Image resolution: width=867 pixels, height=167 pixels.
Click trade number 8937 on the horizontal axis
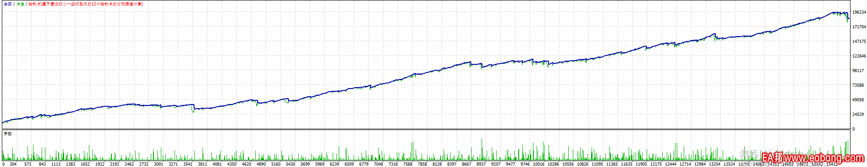pos(481,164)
